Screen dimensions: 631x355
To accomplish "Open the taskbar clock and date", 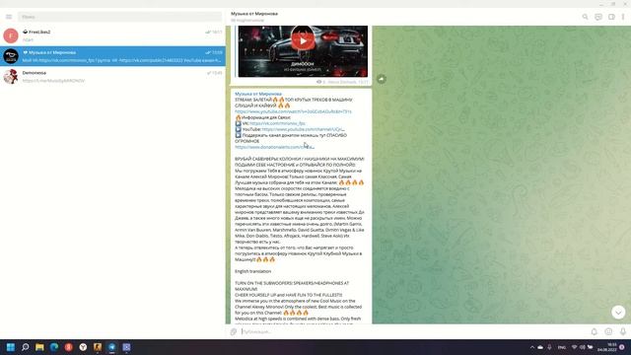I will point(607,347).
